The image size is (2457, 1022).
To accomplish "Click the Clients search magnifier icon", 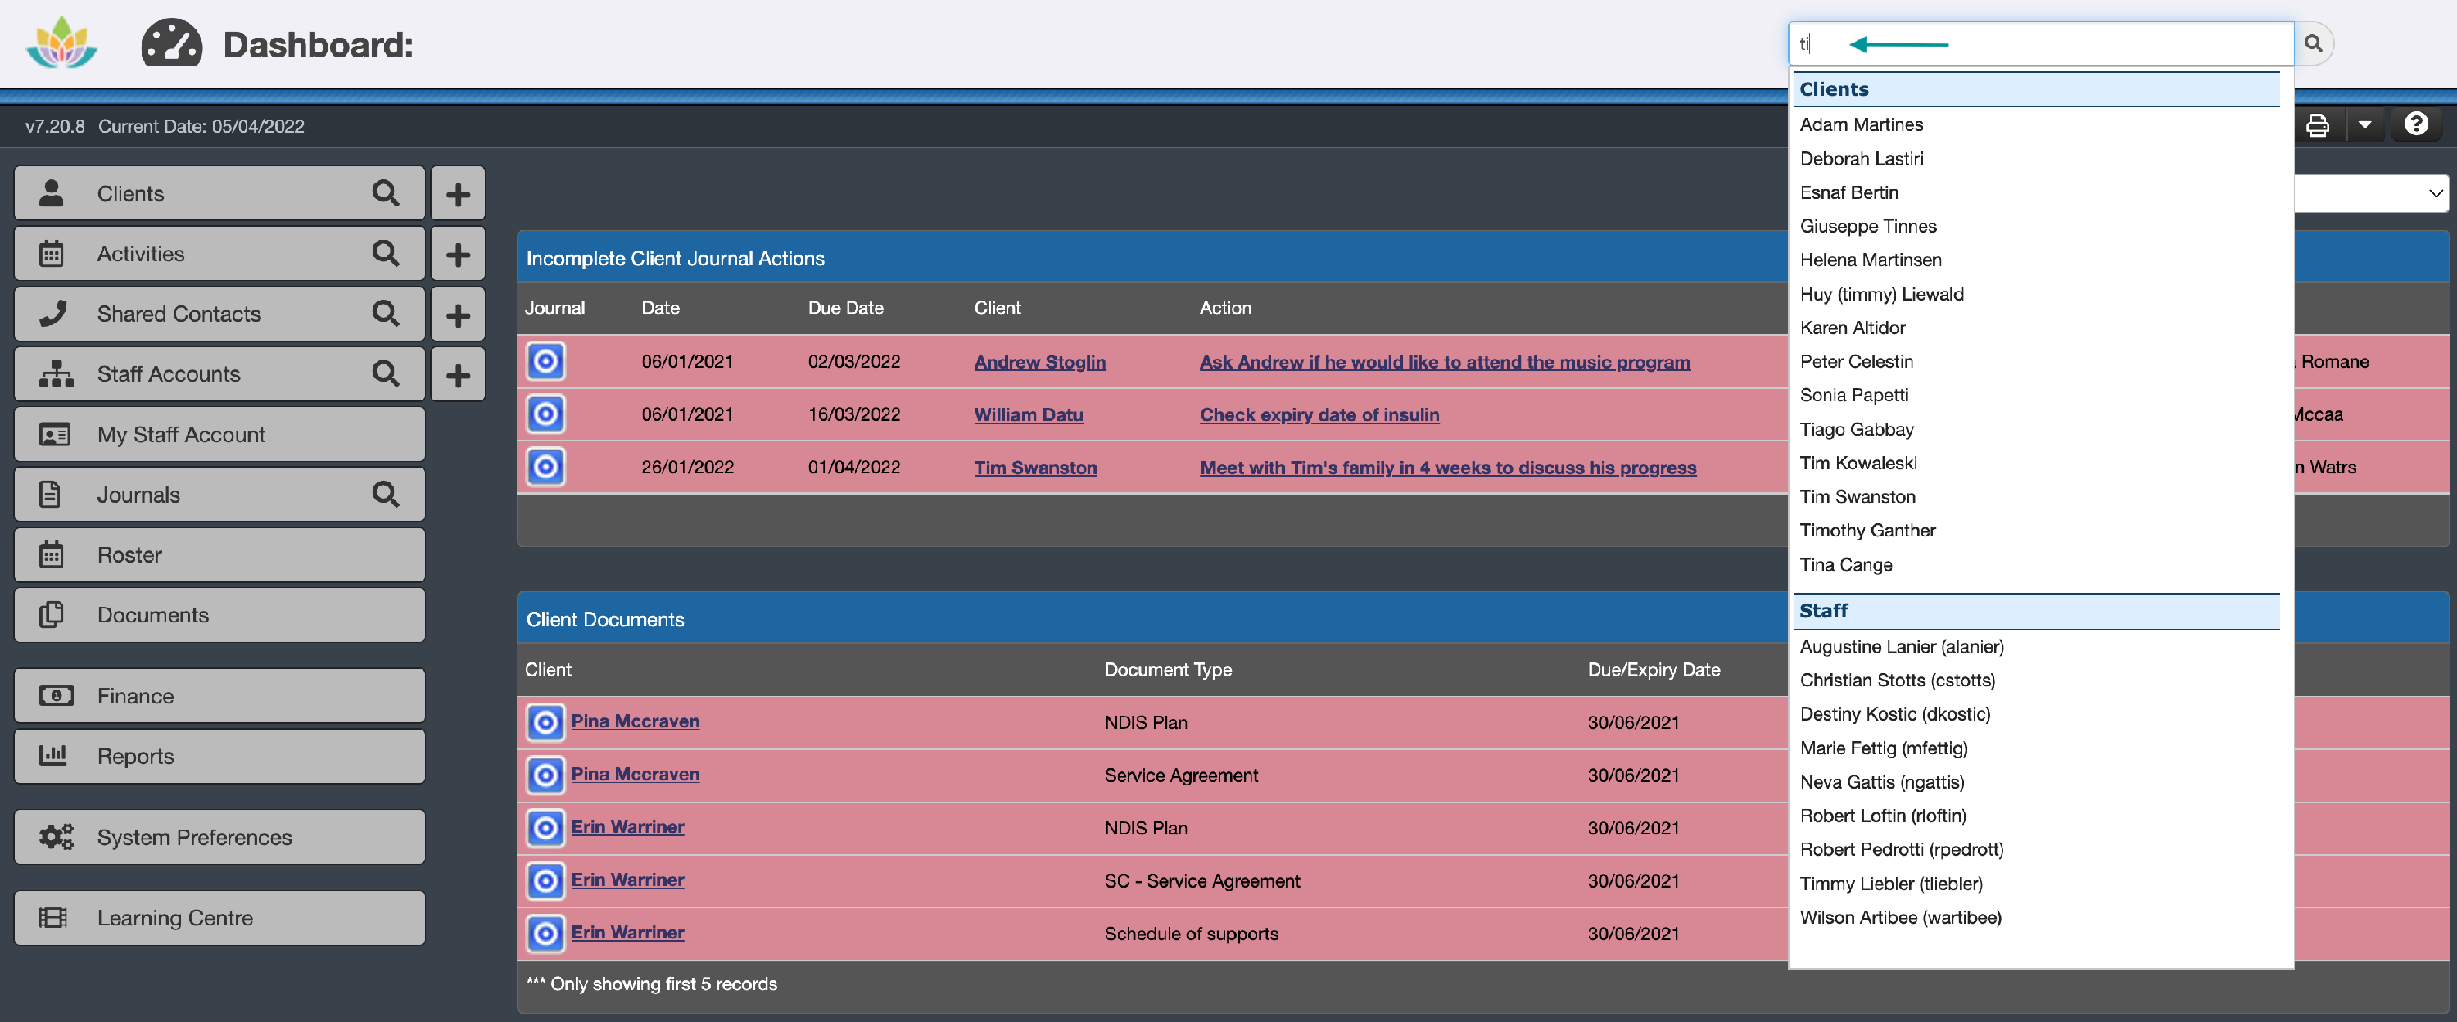I will coord(385,193).
